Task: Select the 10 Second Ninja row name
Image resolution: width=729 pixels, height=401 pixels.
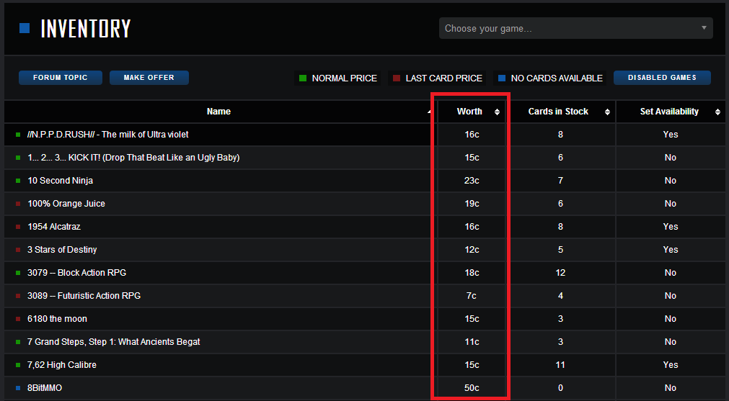Action: (60, 181)
